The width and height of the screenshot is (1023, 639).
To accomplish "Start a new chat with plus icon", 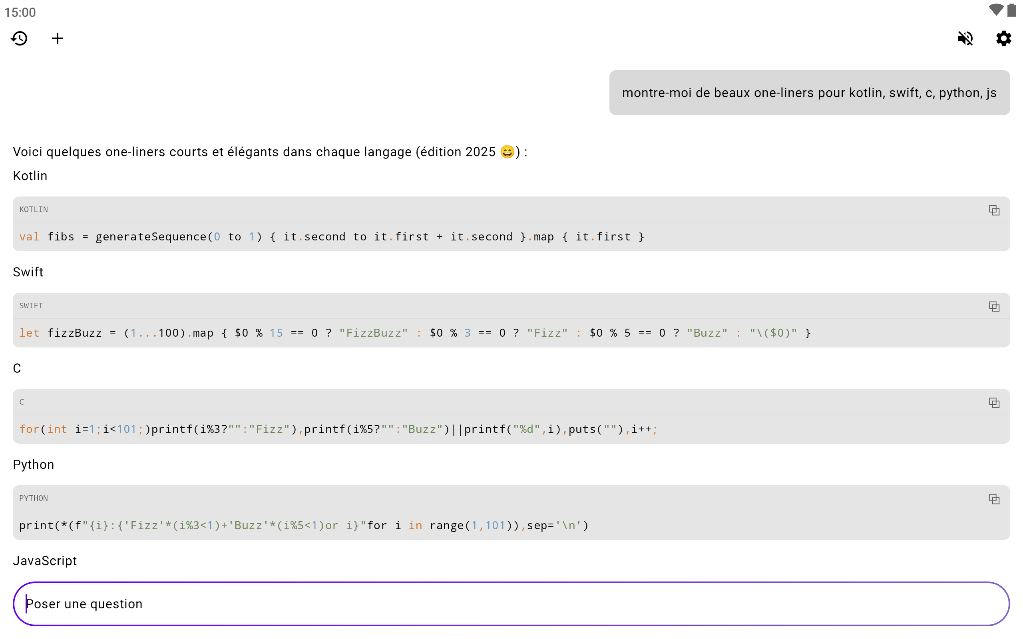I will pyautogui.click(x=58, y=38).
